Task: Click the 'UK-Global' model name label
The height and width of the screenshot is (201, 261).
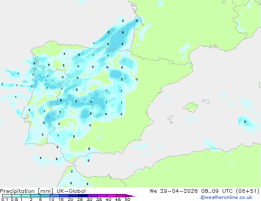Action: [x=71, y=191]
